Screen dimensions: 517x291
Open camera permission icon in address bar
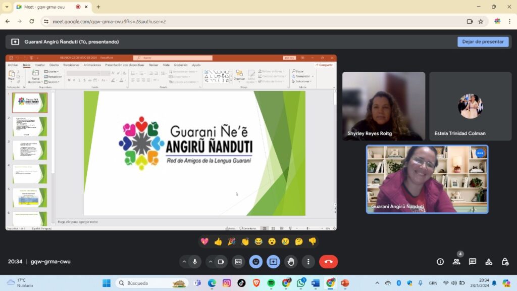pos(470,21)
